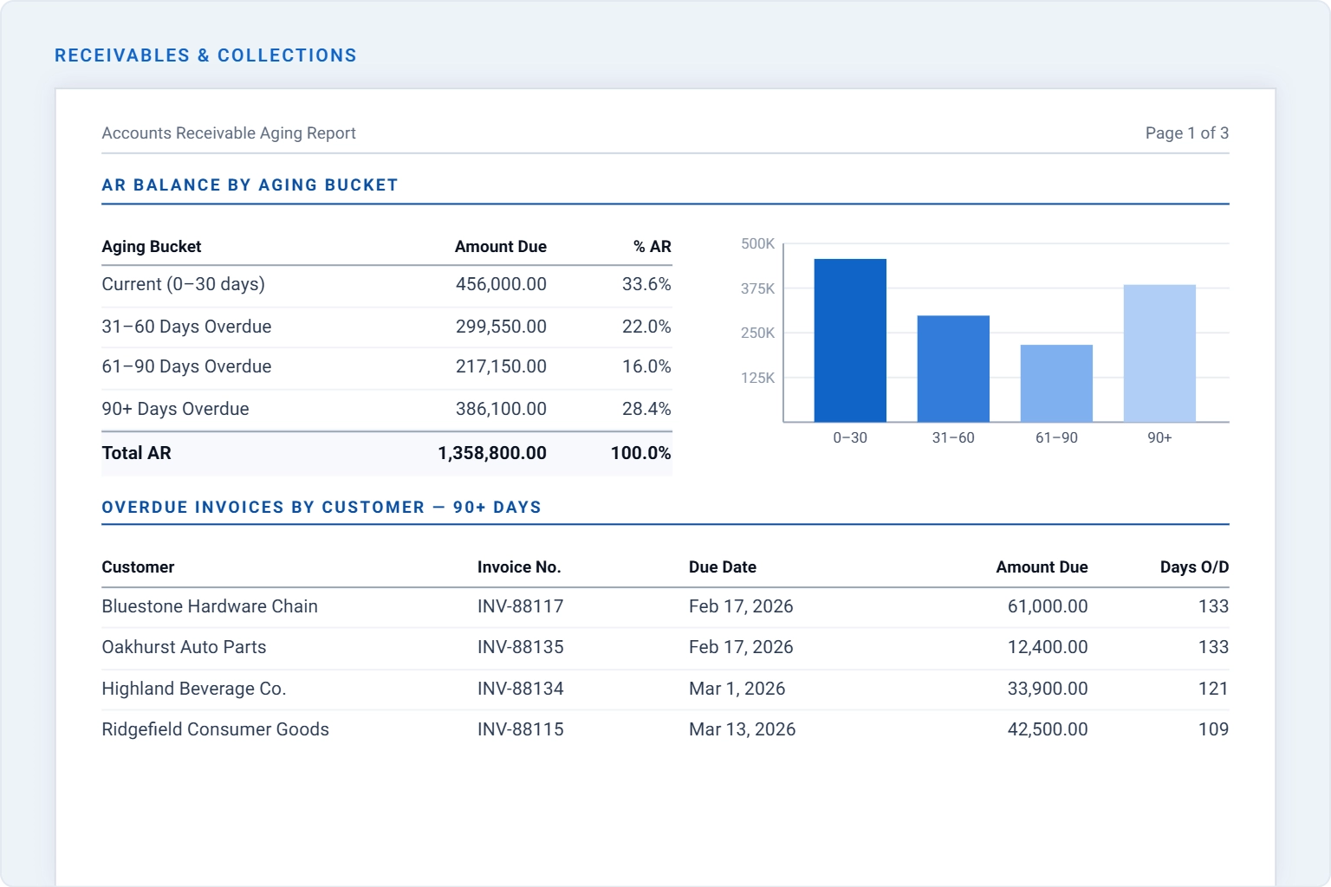Click the Total AR label

point(137,453)
